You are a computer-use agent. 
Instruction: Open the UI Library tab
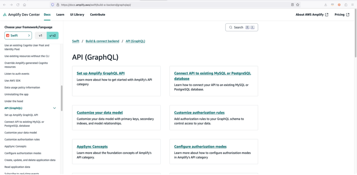pos(77,15)
